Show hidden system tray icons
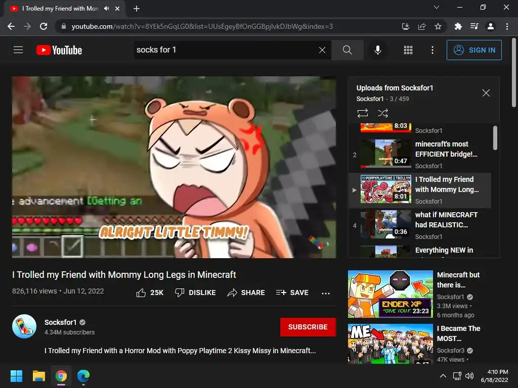 coord(443,376)
